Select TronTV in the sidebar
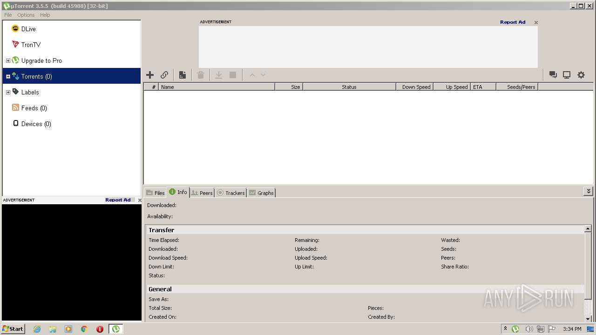The image size is (596, 335). (x=31, y=45)
